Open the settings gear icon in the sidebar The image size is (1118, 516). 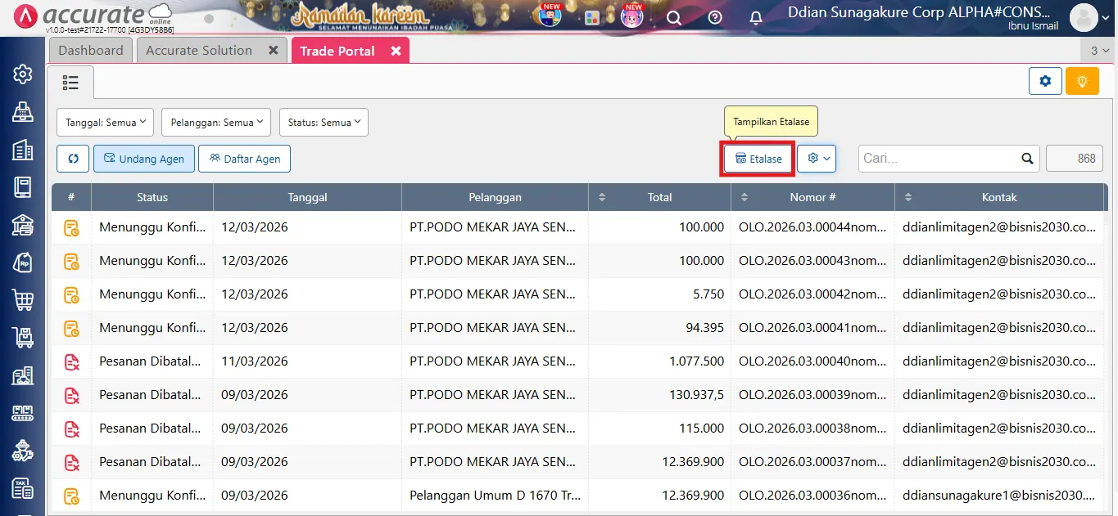[22, 74]
